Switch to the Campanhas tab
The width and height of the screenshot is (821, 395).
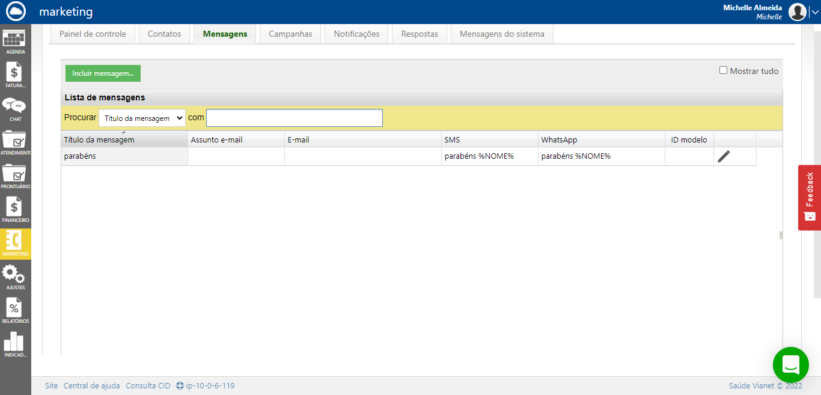coord(290,34)
